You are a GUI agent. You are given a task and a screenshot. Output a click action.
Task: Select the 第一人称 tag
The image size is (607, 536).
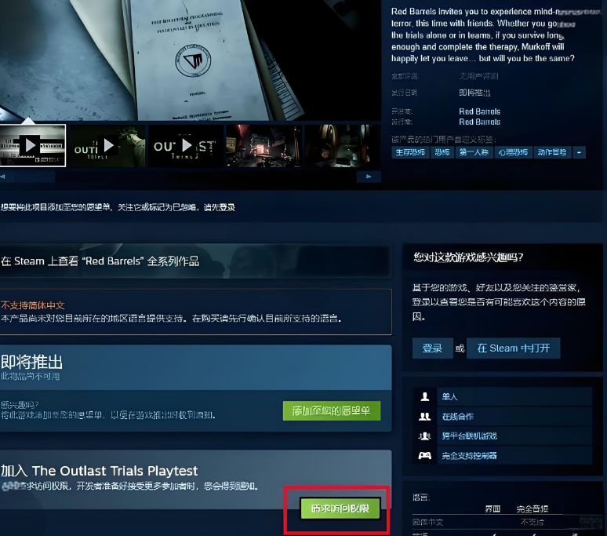click(x=474, y=152)
